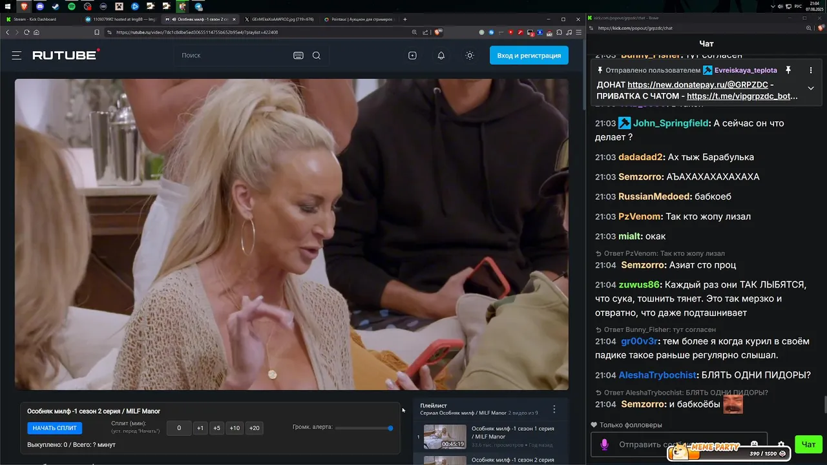This screenshot has width=827, height=465.
Task: Open Spotify from the taskbar
Action: pyautogui.click(x=72, y=6)
